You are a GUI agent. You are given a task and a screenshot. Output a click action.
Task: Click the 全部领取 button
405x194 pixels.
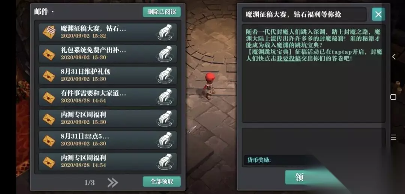click(162, 181)
